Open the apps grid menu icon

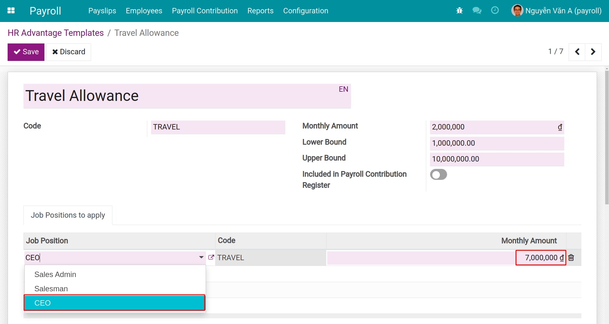coord(11,10)
